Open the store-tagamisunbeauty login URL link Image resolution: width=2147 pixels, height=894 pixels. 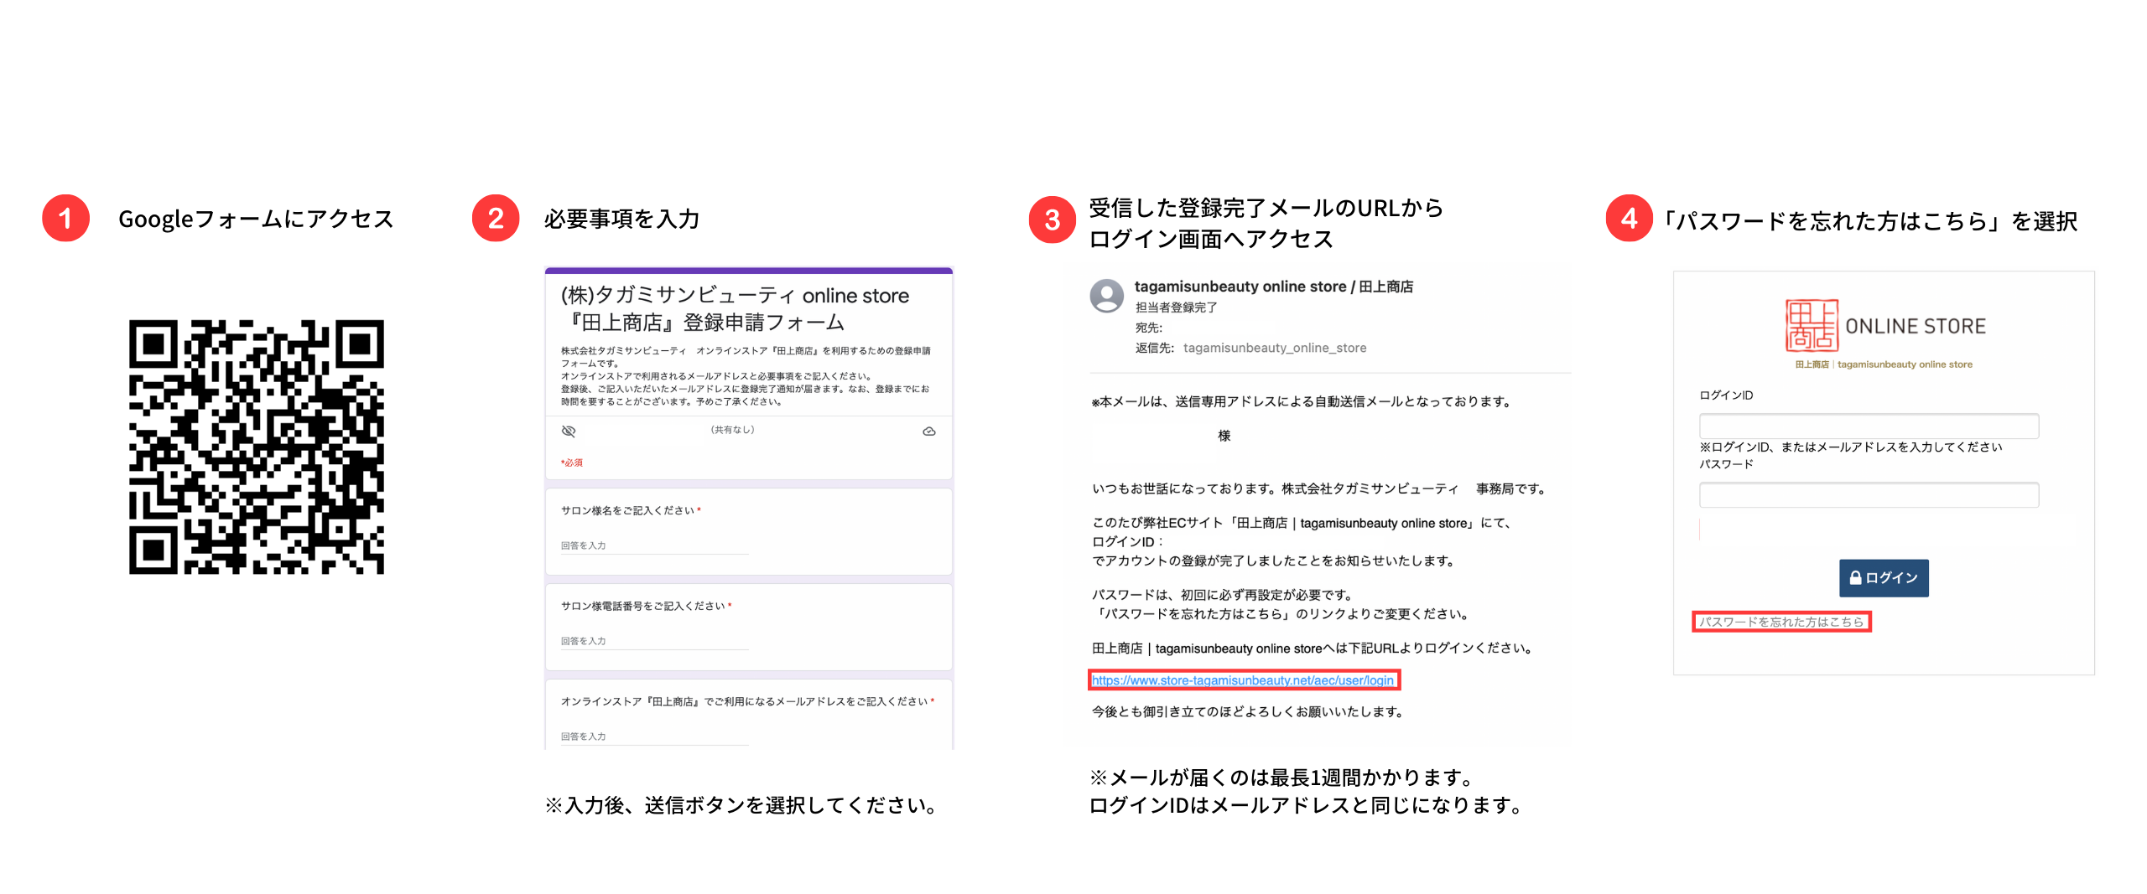click(1243, 680)
